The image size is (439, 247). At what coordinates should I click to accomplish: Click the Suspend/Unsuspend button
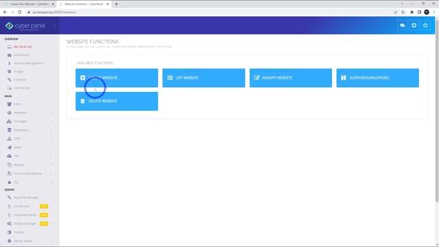[378, 78]
